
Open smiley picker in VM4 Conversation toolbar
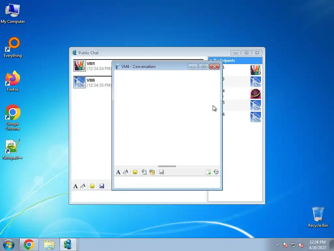point(135,172)
